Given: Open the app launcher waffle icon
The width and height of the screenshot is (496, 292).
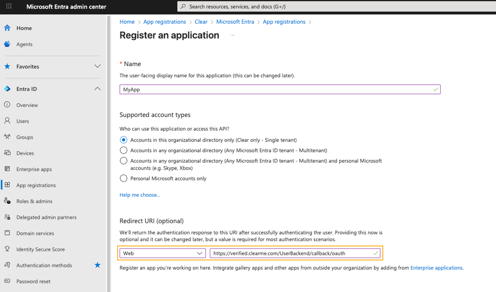Looking at the screenshot, I should pos(9,6).
